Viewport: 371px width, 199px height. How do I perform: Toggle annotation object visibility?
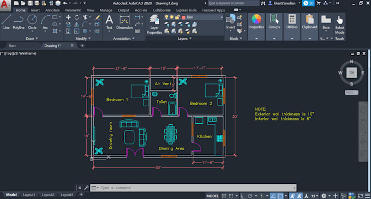pyautogui.click(x=292, y=196)
